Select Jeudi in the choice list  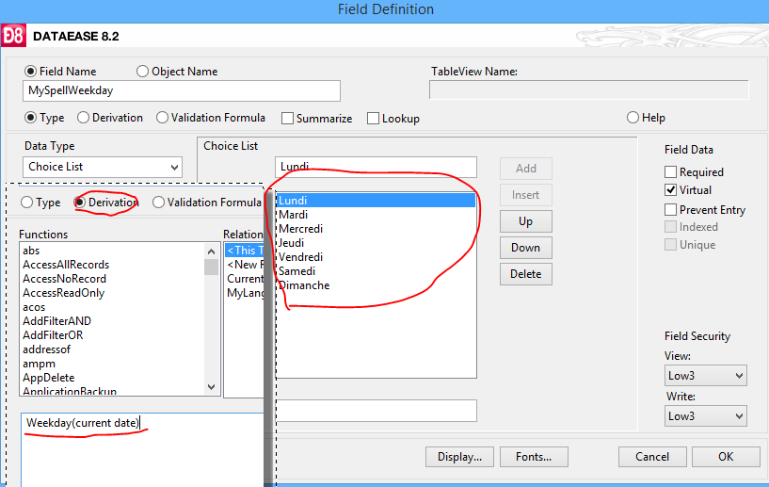376,243
